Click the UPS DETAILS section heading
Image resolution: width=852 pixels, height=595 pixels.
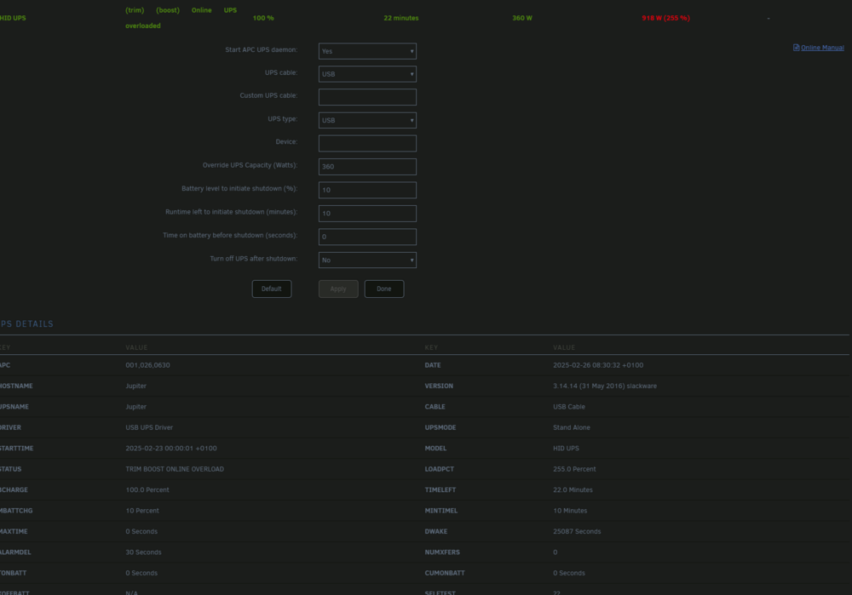tap(26, 324)
